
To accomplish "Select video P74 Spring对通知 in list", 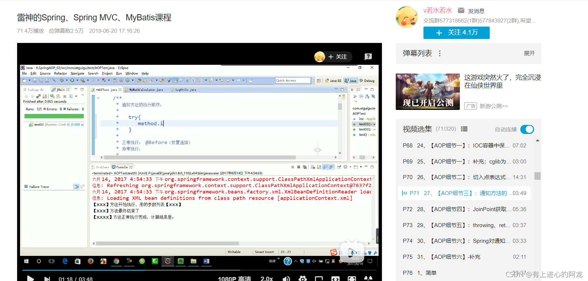I will [464, 241].
